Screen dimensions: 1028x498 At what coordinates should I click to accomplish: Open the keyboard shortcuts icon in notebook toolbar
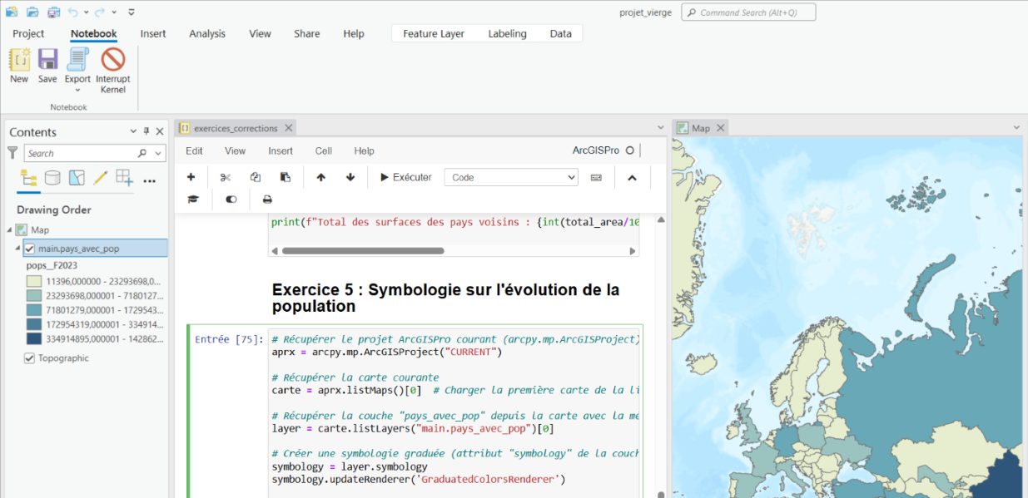click(x=596, y=177)
